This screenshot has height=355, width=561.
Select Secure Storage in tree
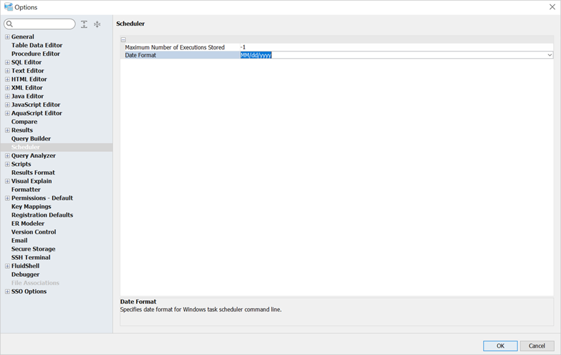33,249
